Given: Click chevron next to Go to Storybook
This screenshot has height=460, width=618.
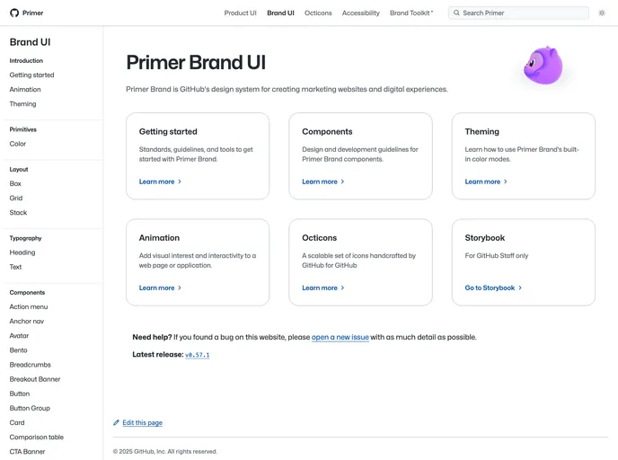Looking at the screenshot, I should coord(520,287).
